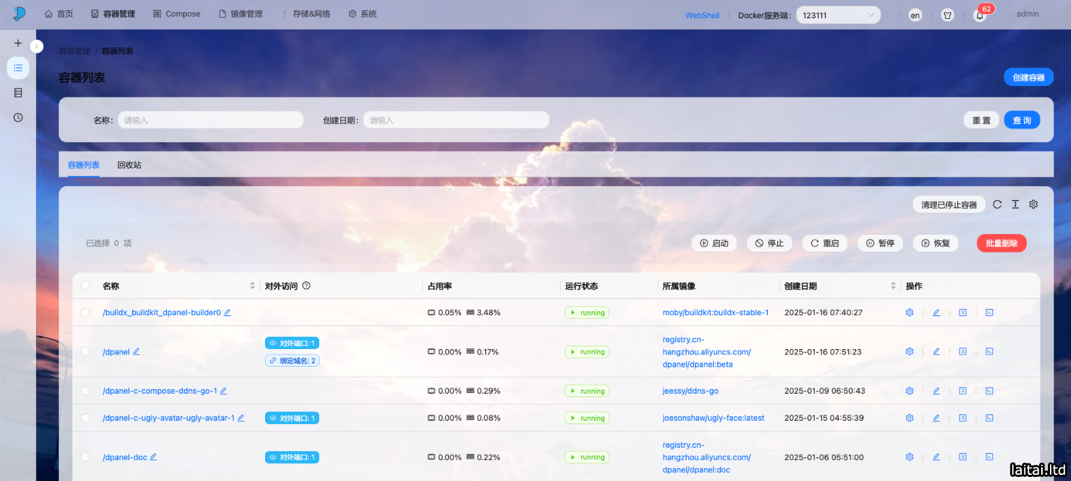This screenshot has height=481, width=1071.
Task: Open the Compose menu in the top navigation
Action: [x=176, y=14]
